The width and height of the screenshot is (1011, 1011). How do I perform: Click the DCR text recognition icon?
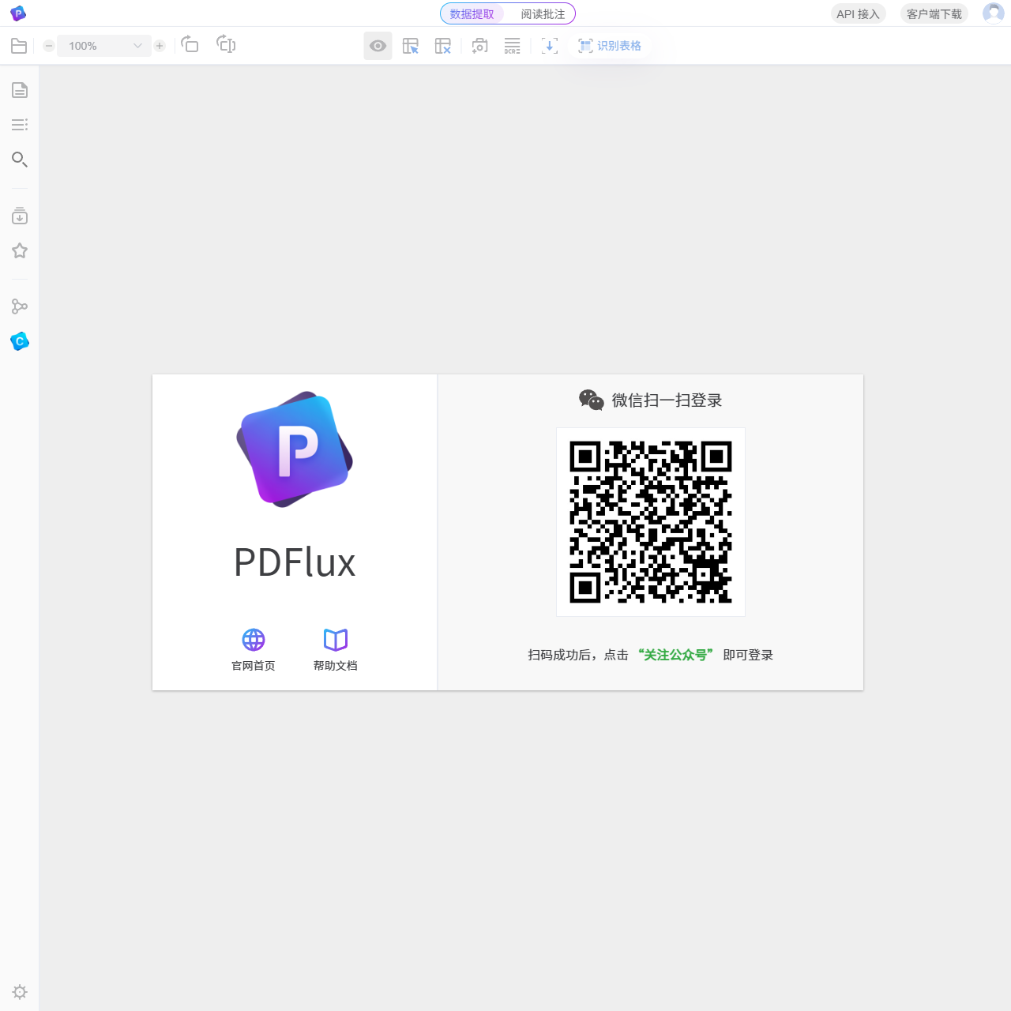coord(512,46)
